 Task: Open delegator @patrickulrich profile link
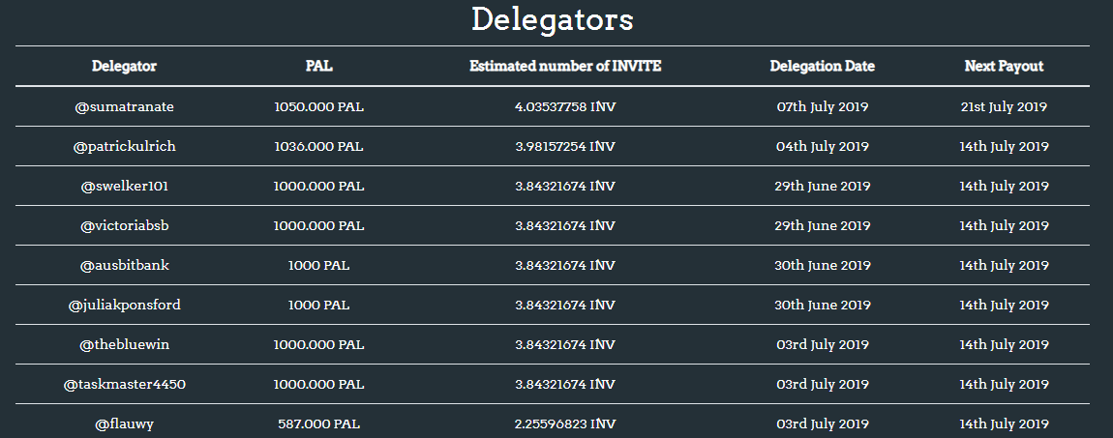pyautogui.click(x=124, y=147)
